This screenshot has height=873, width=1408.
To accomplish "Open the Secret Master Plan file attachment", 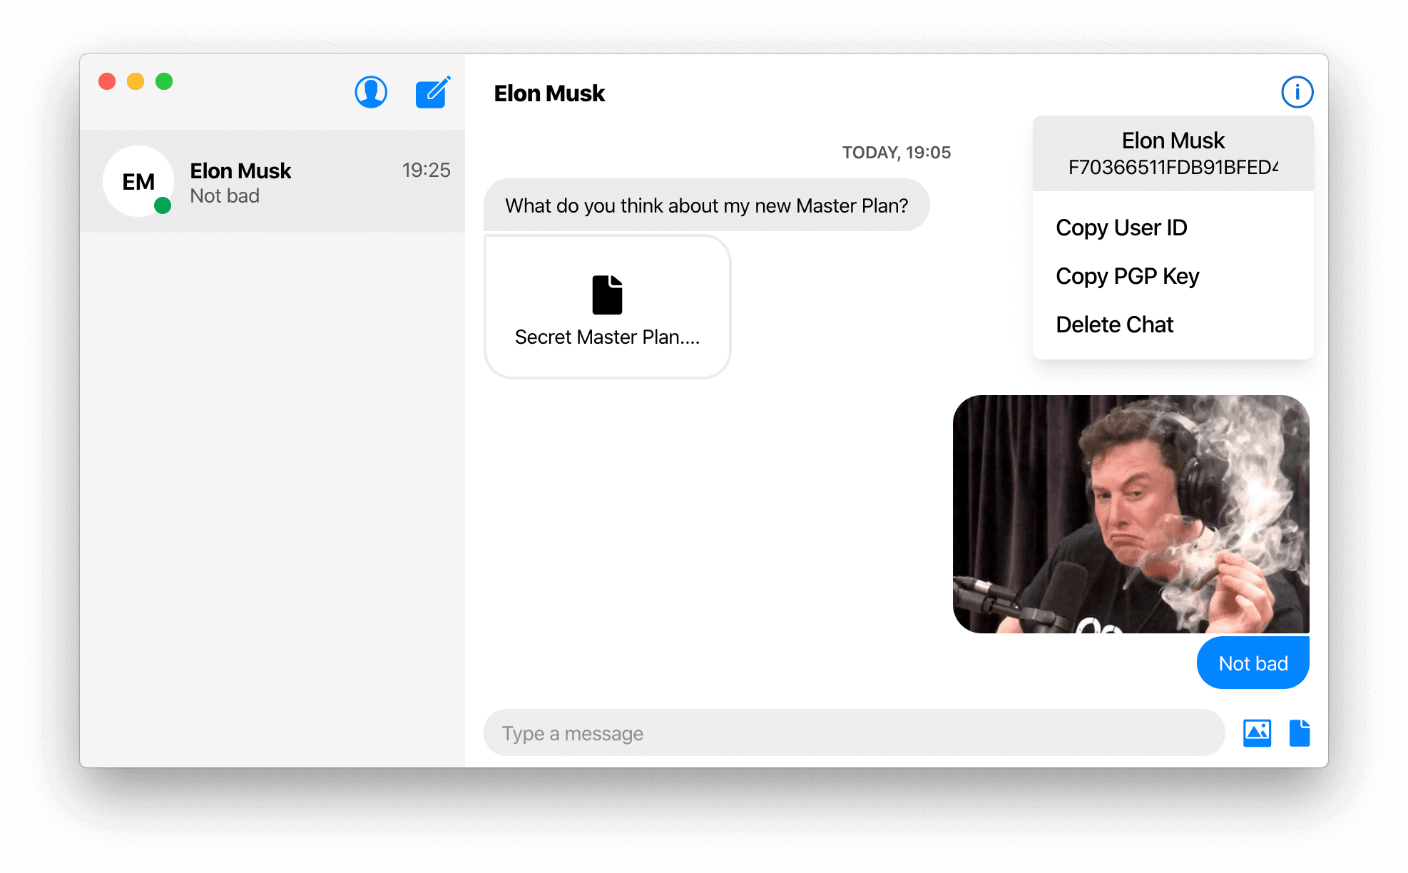I will pos(608,307).
